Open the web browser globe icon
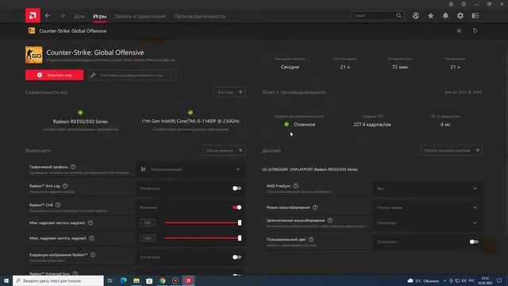 pos(416,16)
